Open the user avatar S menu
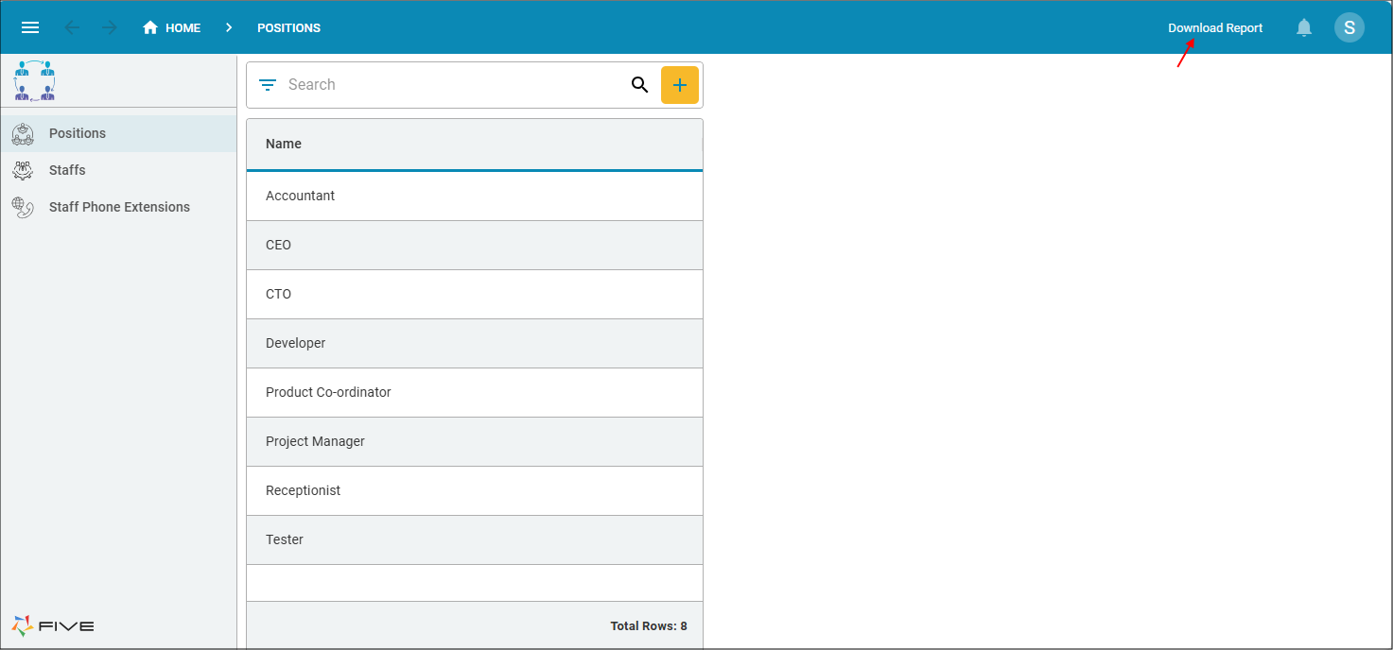 1349,27
